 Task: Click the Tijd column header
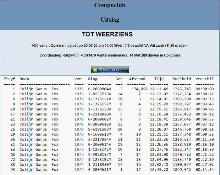159,79
